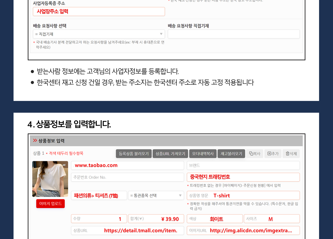Select the 브랜드 input field
This screenshot has height=239, width=333.
[243, 165]
